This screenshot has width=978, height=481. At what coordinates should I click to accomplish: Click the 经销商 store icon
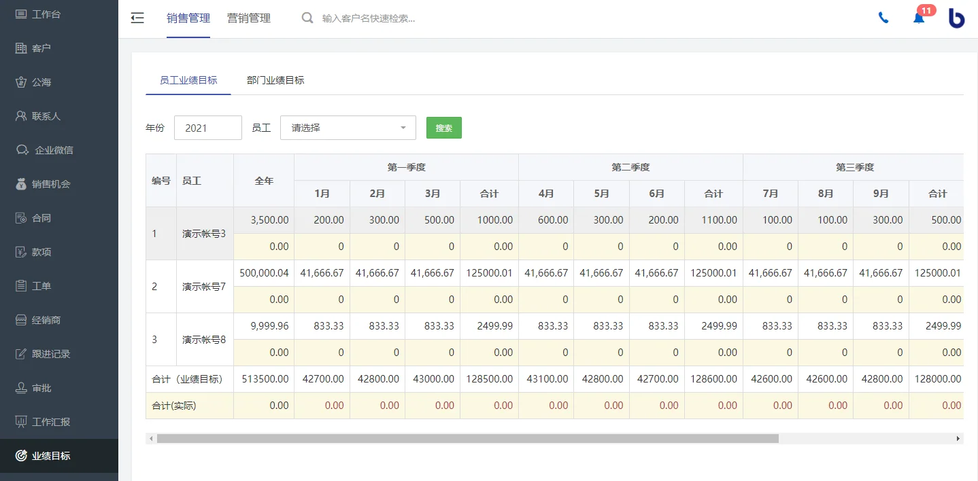(x=21, y=319)
